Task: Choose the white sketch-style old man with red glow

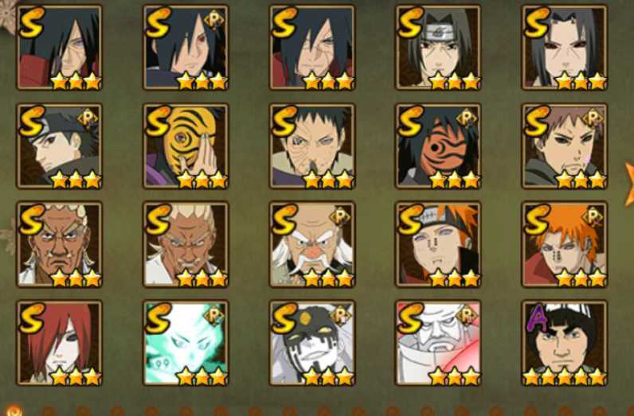Action: click(x=438, y=343)
